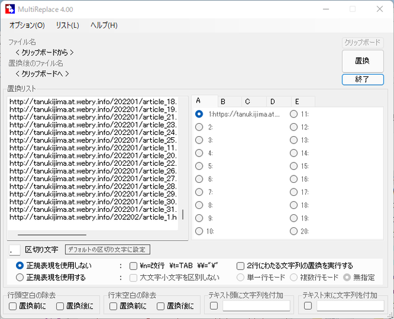394x319 pixels.
Task: Click the 置換 button
Action: click(363, 61)
